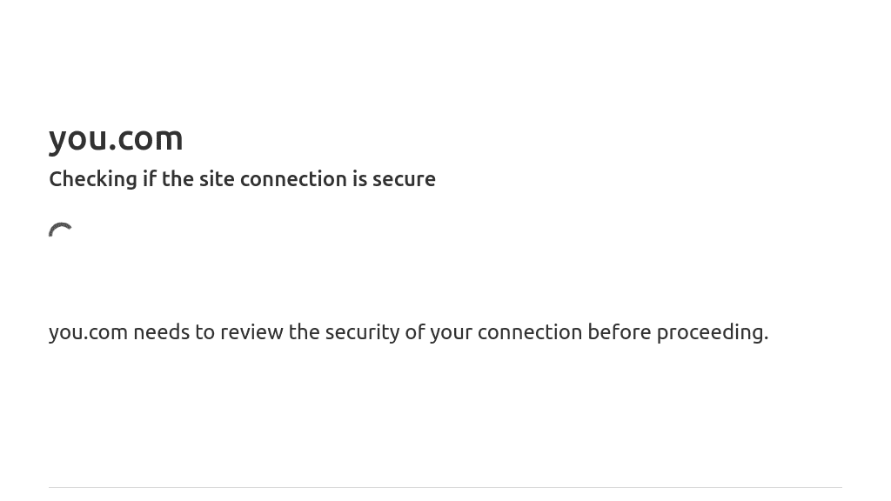Click the word 'proceeding.' ending the paragraph

[x=713, y=333]
